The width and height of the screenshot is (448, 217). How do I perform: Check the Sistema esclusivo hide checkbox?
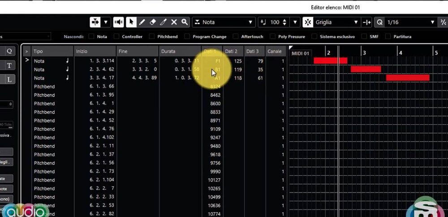(x=314, y=37)
